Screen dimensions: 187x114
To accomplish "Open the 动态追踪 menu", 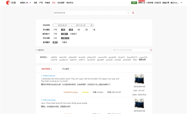I will click(x=61, y=3).
